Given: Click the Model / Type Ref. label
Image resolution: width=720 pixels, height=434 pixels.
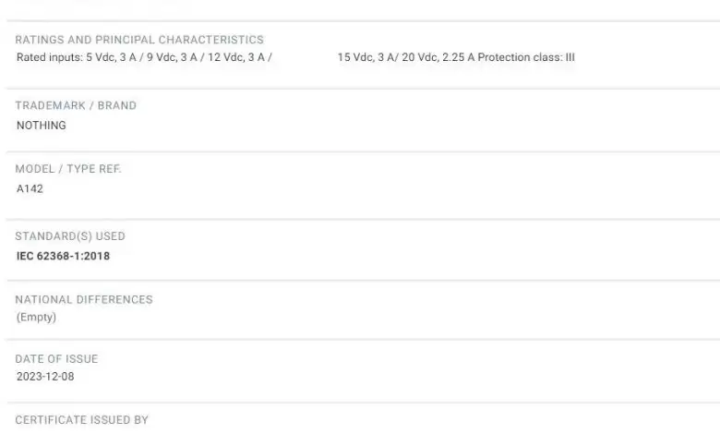Looking at the screenshot, I should click(x=68, y=169).
